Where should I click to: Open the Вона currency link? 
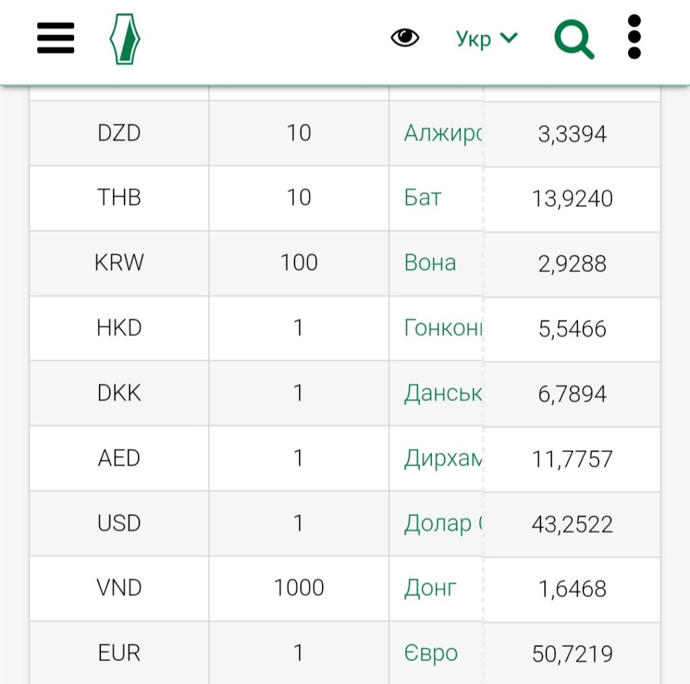click(x=430, y=263)
